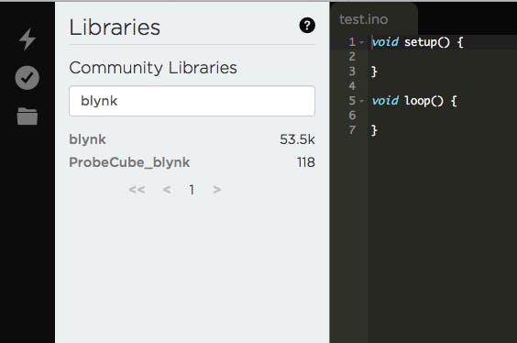Select the ProbeCube_blynk library result
Viewport: 517px width, 343px height.
tap(192, 162)
